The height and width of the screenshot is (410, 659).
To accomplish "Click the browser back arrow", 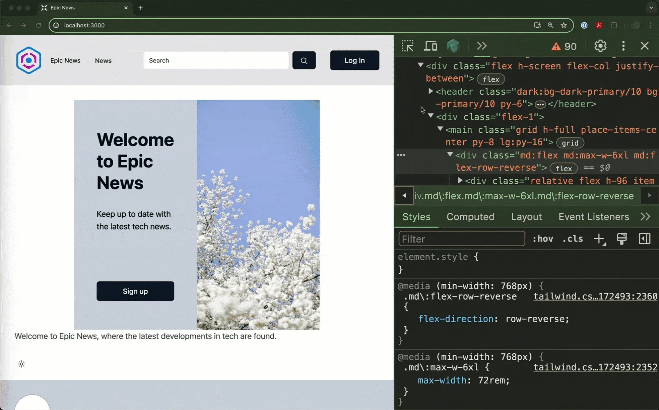I will (9, 25).
